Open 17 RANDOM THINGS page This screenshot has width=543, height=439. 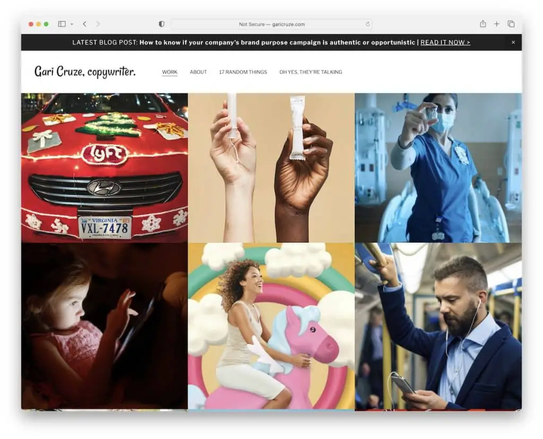tap(243, 72)
